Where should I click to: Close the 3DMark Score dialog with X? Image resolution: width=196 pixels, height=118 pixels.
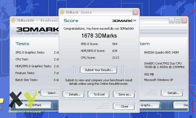pyautogui.click(x=135, y=12)
